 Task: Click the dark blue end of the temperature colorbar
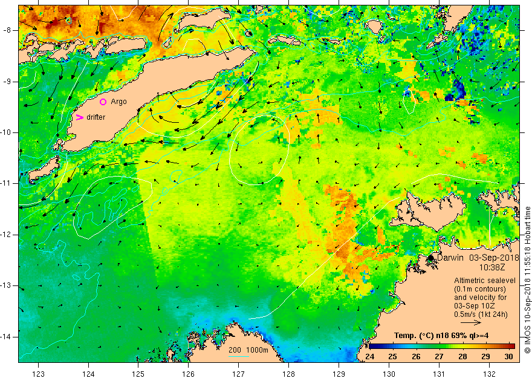[x=372, y=347]
